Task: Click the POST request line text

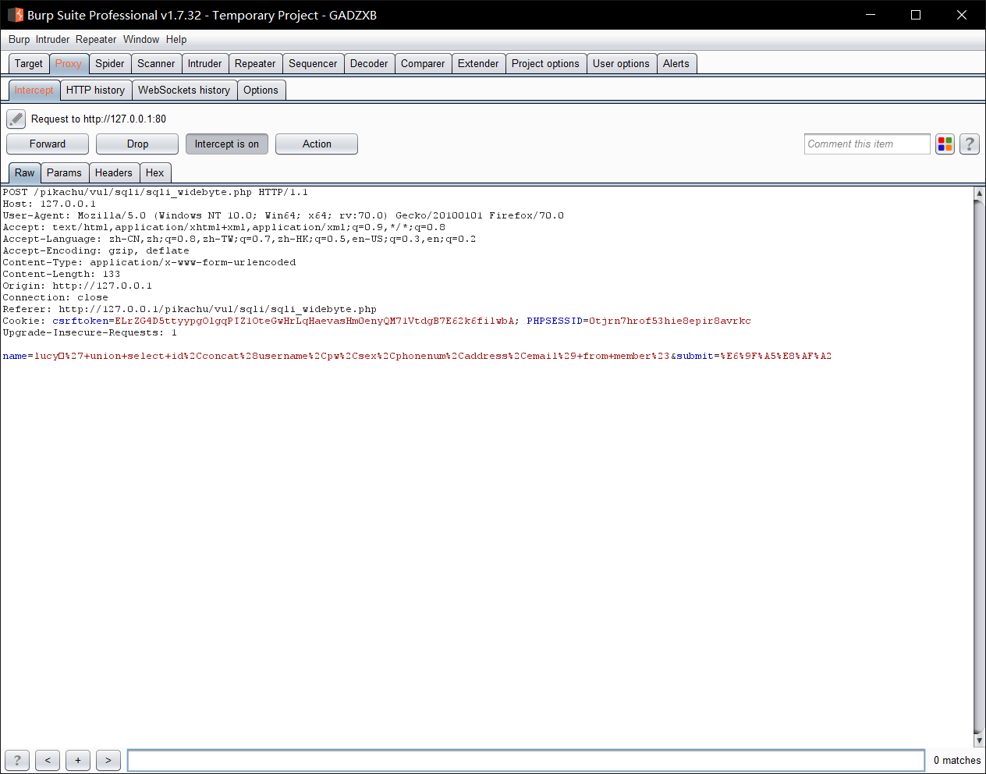Action: [155, 192]
